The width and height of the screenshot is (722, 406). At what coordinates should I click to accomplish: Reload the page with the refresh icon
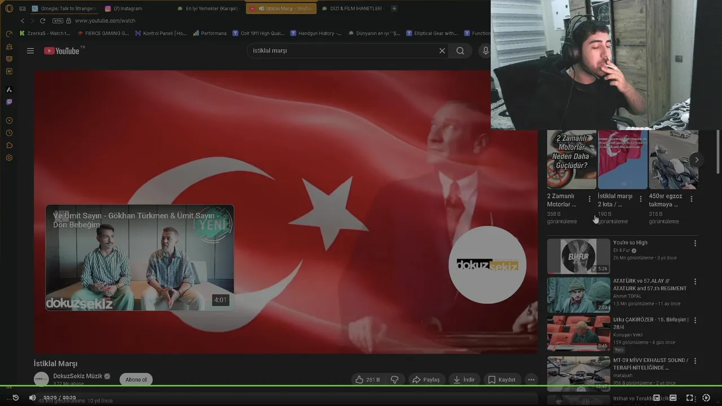pos(42,21)
